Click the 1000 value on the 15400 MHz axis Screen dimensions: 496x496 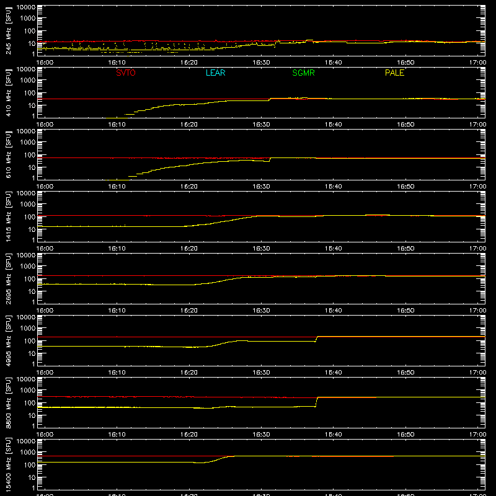pos(28,453)
